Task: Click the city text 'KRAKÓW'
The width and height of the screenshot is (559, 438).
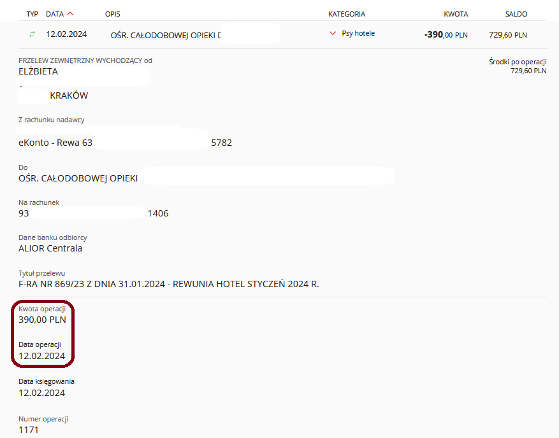Action: [69, 95]
